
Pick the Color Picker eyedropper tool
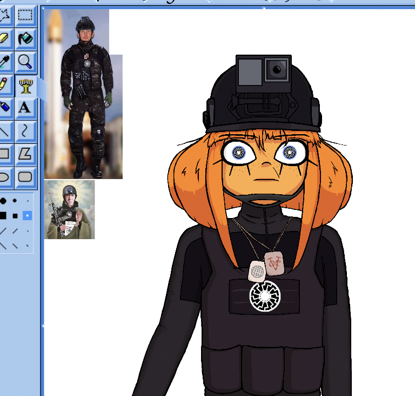4,62
